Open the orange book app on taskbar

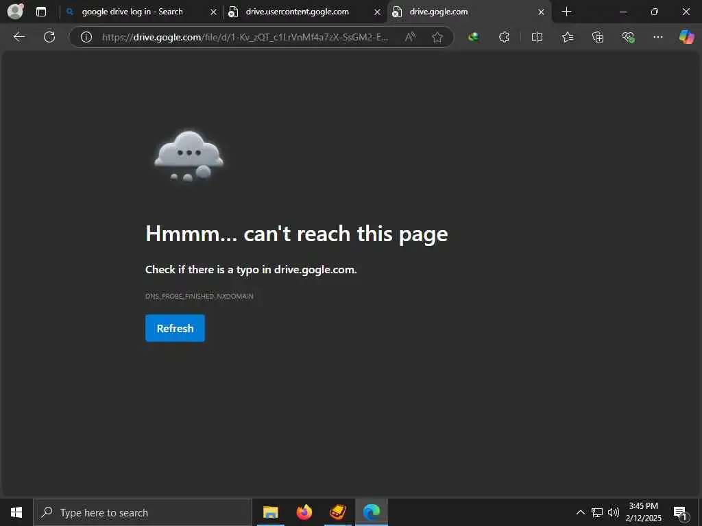point(338,512)
